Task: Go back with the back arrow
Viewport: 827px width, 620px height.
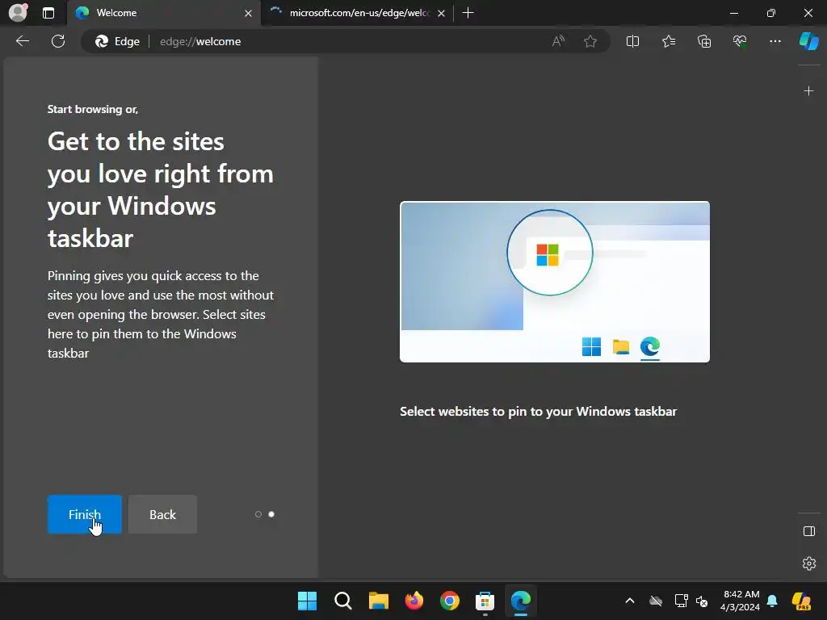Action: [x=23, y=41]
